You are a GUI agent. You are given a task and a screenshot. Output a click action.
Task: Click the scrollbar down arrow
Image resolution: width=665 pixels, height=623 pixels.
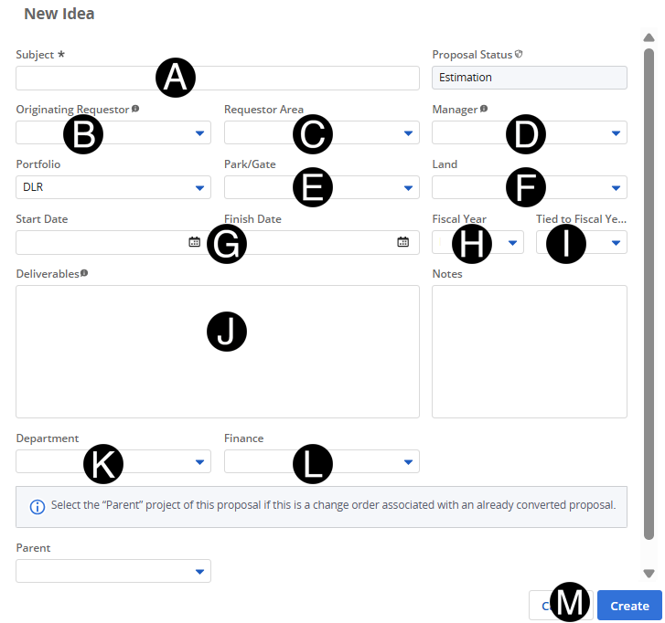(x=649, y=574)
